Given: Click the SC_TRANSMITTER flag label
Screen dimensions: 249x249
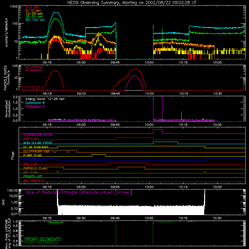Looking at the screenshot, I should click(36, 151).
